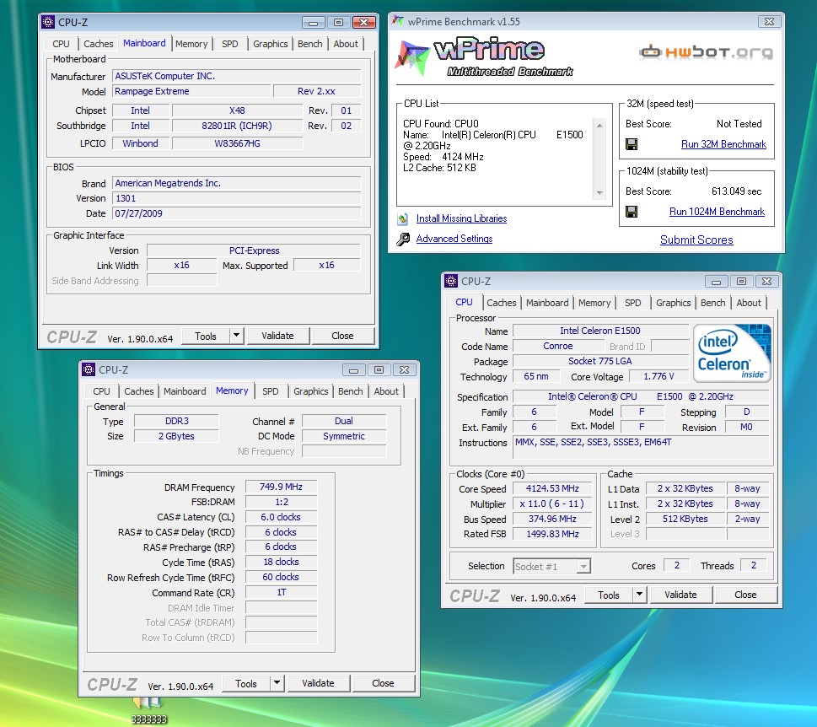817x727 pixels.
Task: Click the Close button in the Mainboard window
Action: [343, 336]
